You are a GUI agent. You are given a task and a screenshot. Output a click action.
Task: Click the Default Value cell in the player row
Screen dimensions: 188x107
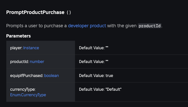(93, 48)
